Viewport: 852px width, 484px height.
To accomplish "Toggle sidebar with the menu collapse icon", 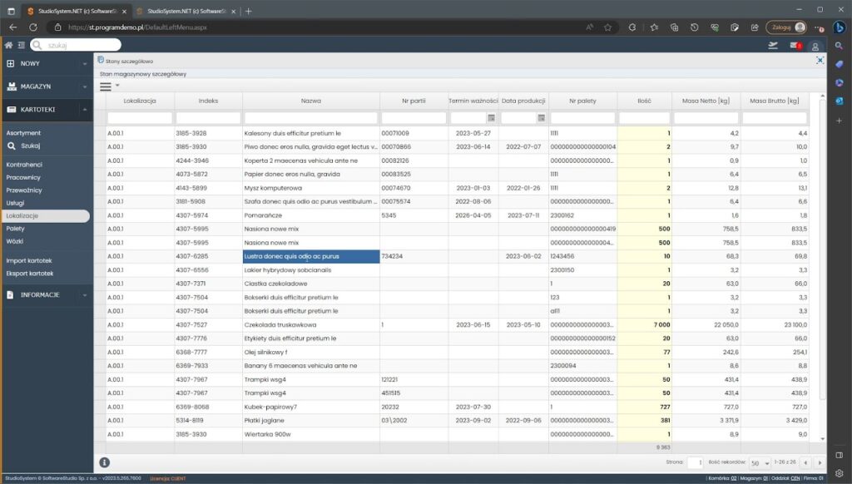I will pos(21,45).
